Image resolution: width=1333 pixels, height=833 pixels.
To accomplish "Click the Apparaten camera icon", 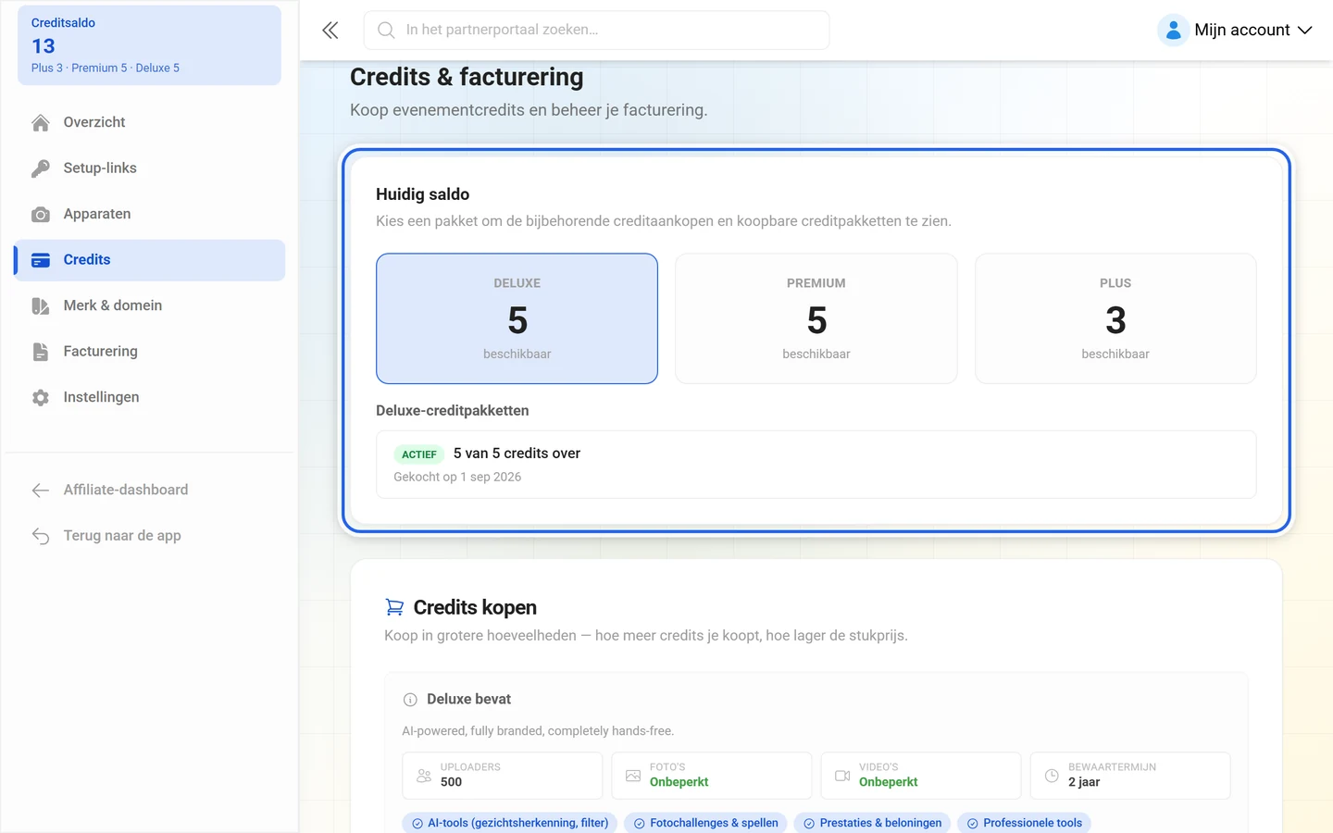I will pos(41,215).
